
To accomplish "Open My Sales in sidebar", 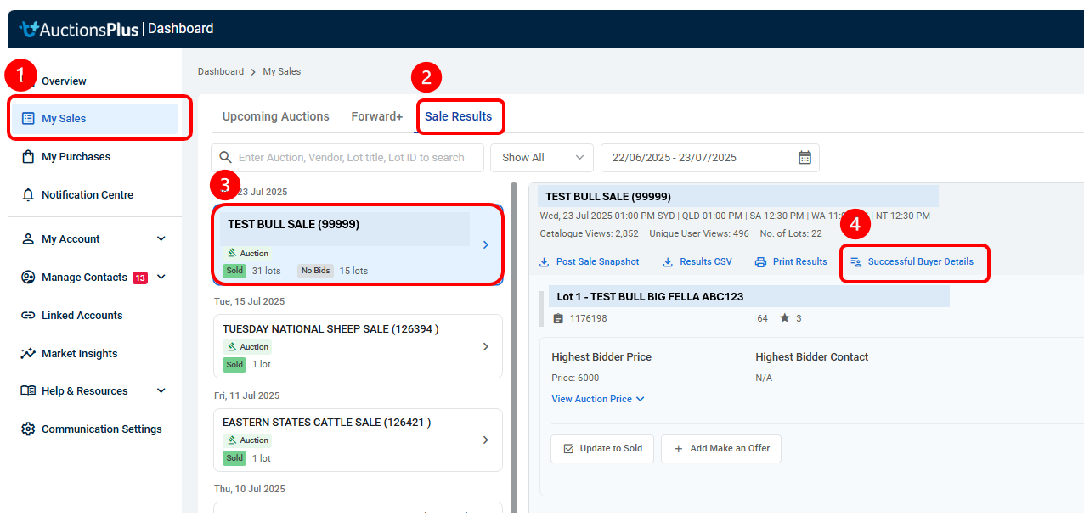I will pos(93,119).
